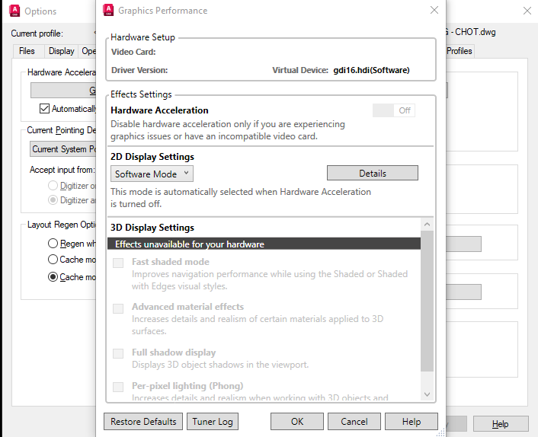The width and height of the screenshot is (538, 437).
Task: Open the Software Mode dropdown
Action: pos(152,174)
